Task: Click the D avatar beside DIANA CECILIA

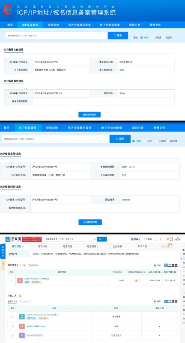Action: pyautogui.click(x=22, y=316)
